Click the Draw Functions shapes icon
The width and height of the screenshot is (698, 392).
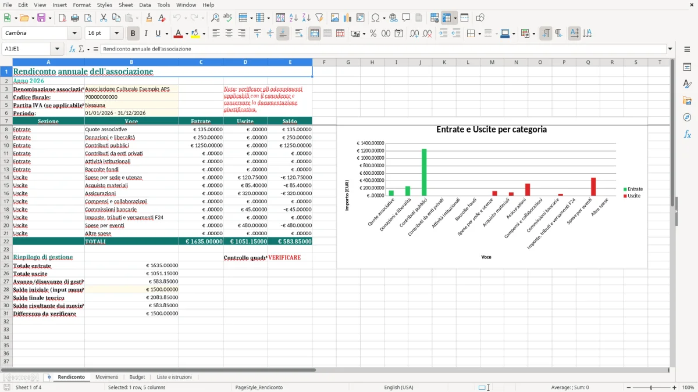click(480, 18)
